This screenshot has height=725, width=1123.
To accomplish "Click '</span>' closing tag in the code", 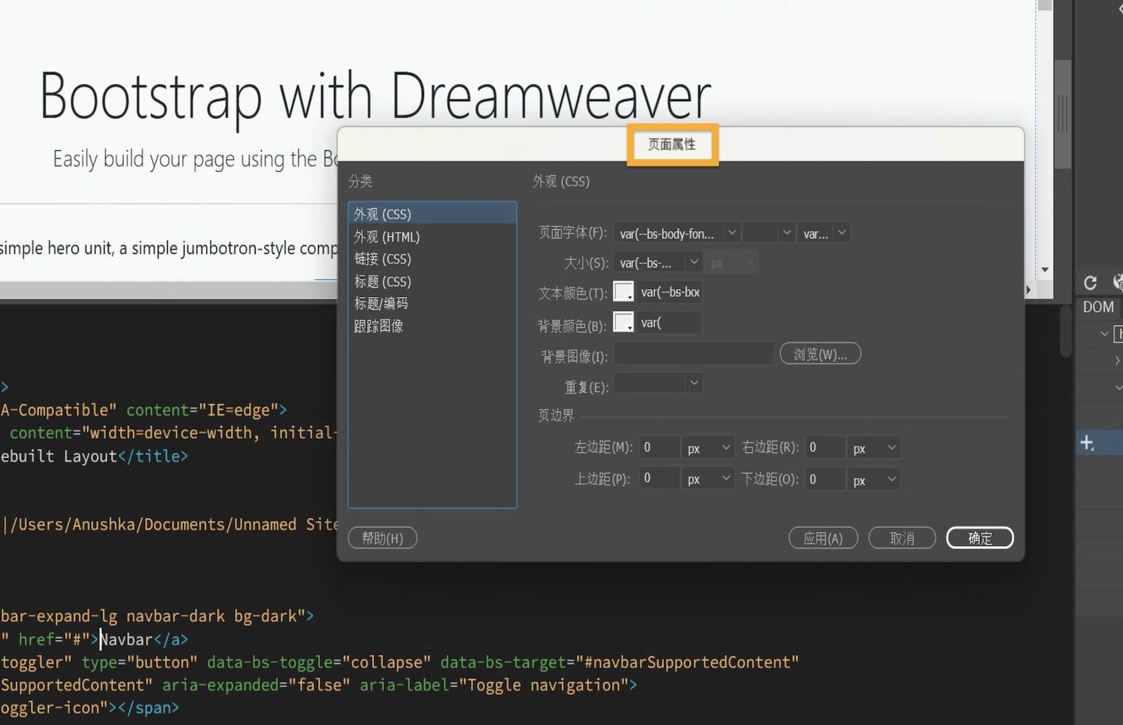I will tap(148, 708).
